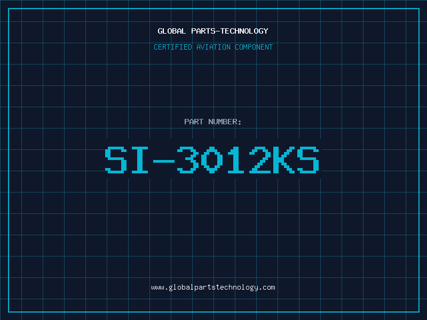427x320 pixels.
Task: Open the www.globalpartstechnology.com link
Action: click(x=213, y=287)
